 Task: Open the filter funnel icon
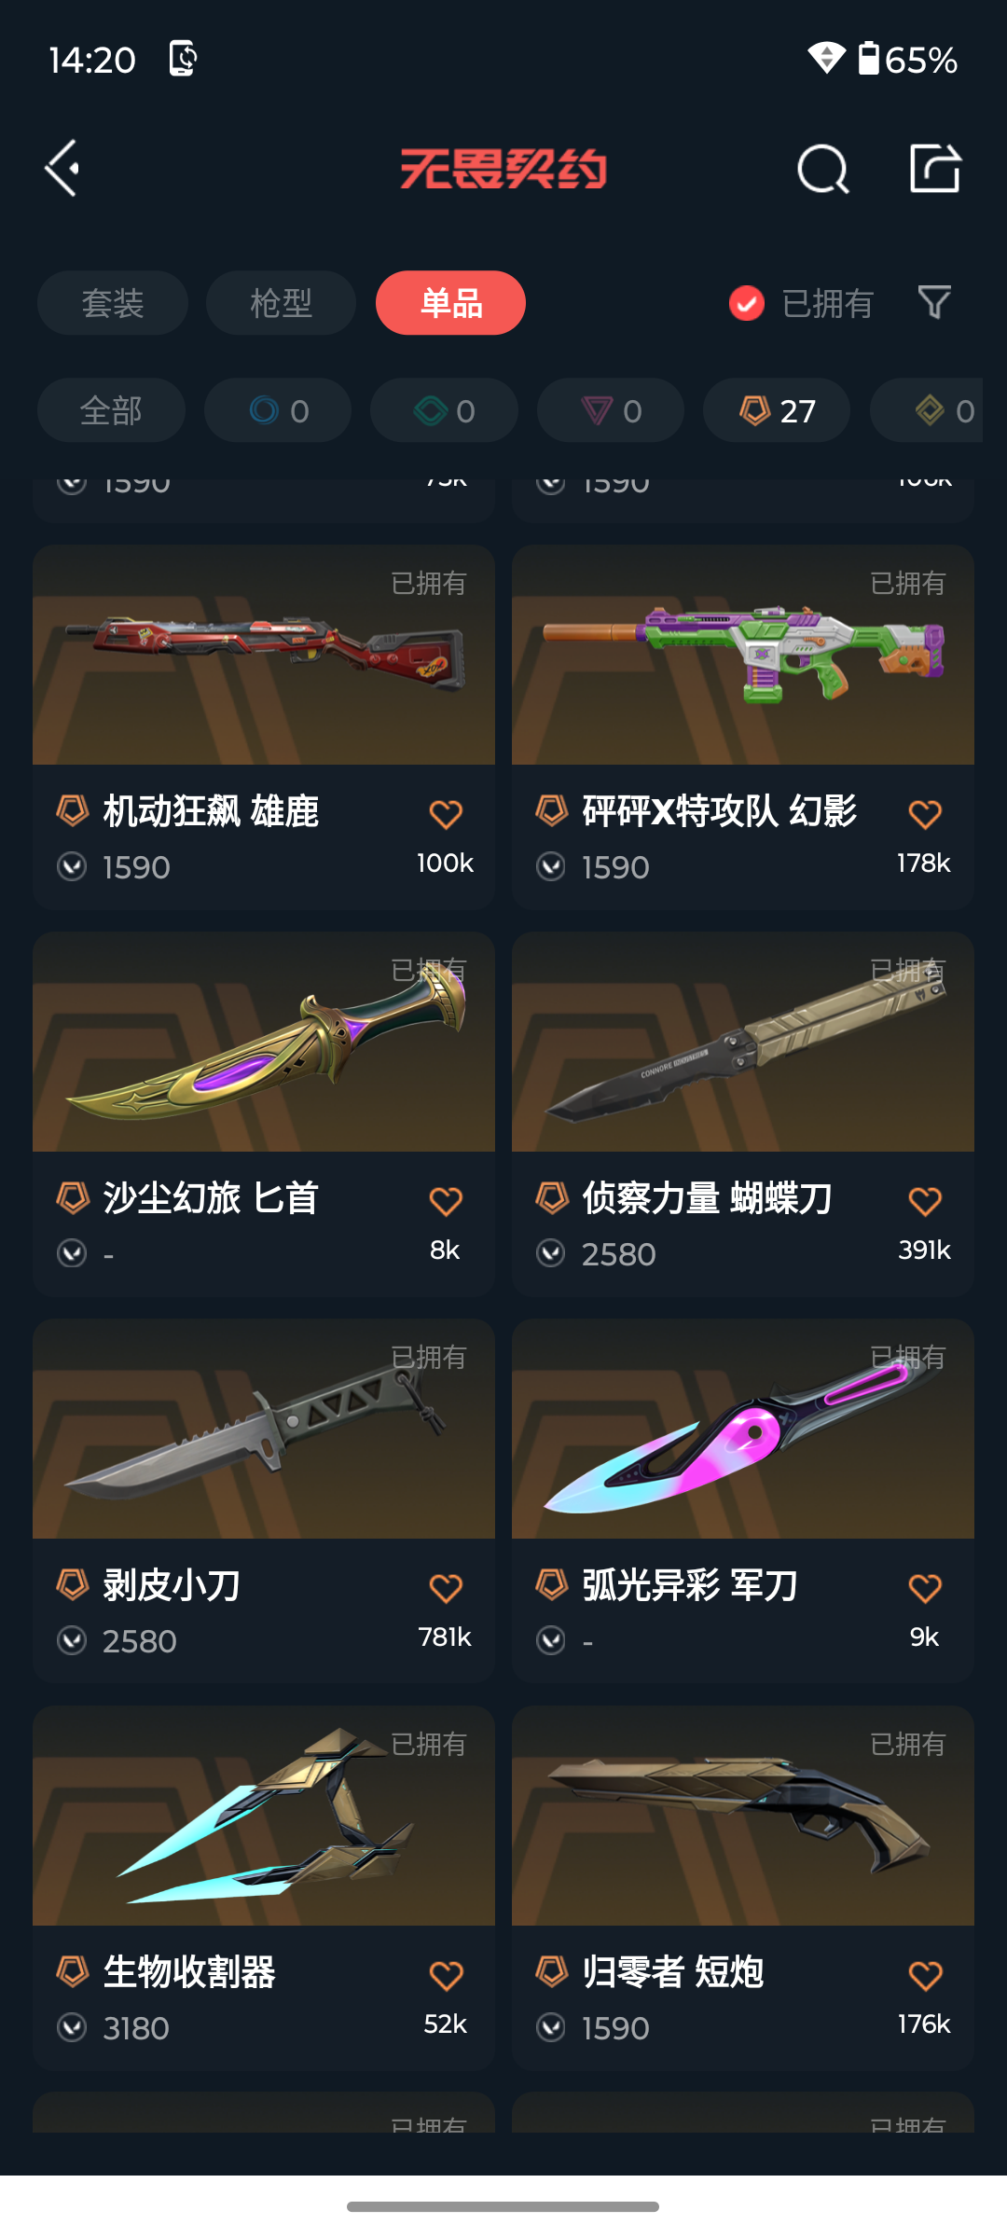tap(934, 302)
